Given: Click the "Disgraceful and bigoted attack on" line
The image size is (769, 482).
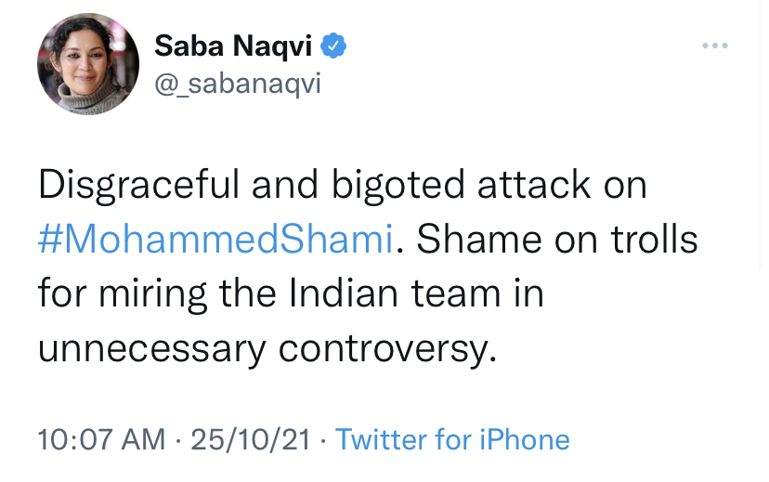Looking at the screenshot, I should click(342, 185).
